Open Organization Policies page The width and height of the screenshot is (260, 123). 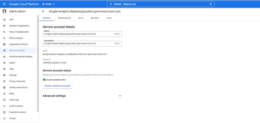19,44
